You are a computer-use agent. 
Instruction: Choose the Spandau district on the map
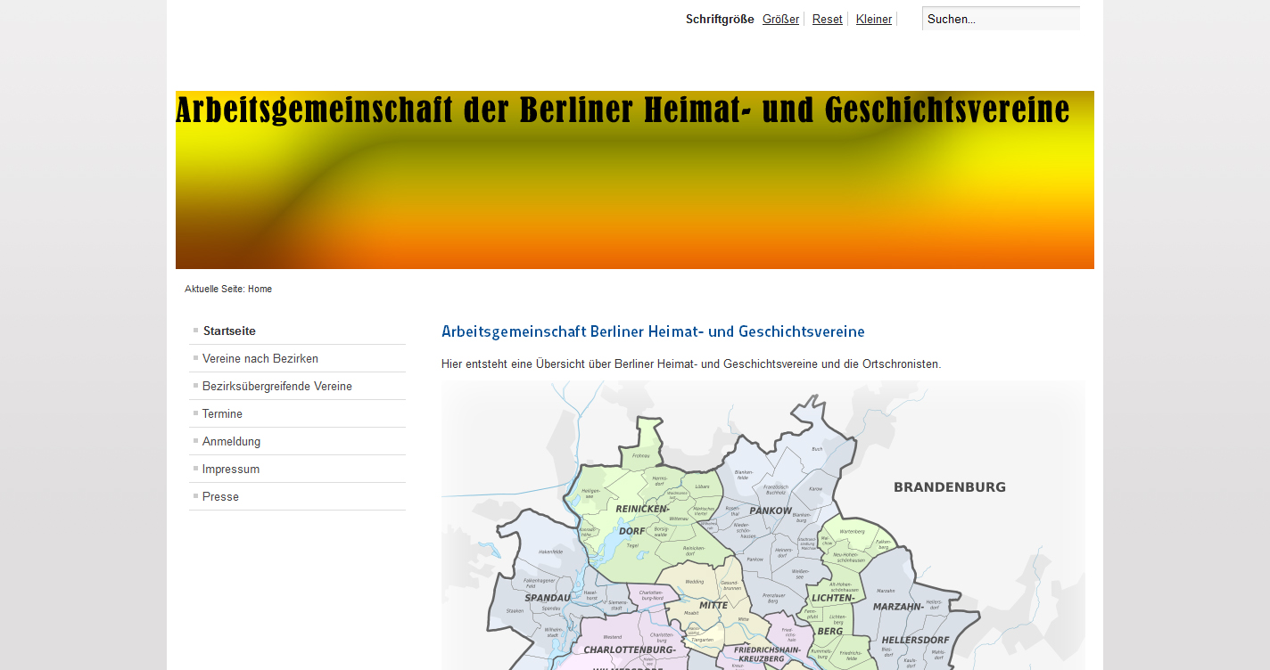(547, 597)
